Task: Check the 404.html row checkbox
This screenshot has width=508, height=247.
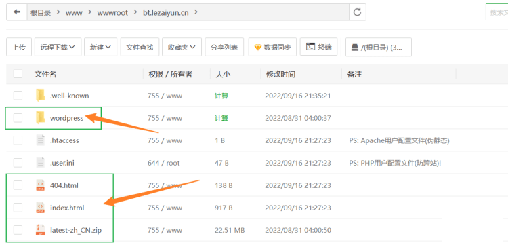Action: tap(18, 185)
